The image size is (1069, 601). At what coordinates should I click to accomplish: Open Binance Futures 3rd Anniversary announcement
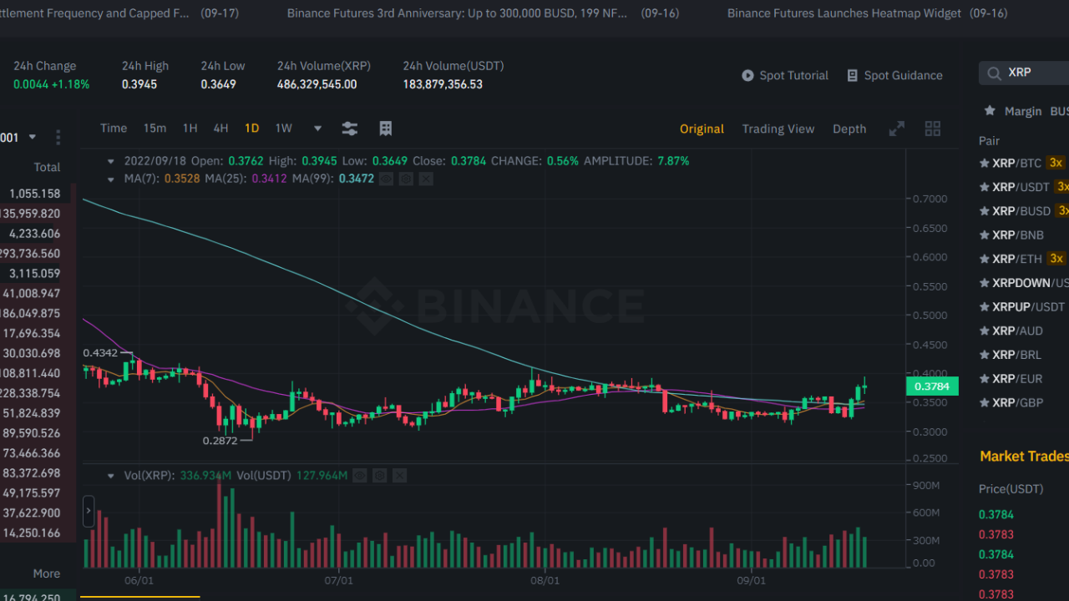pyautogui.click(x=457, y=13)
